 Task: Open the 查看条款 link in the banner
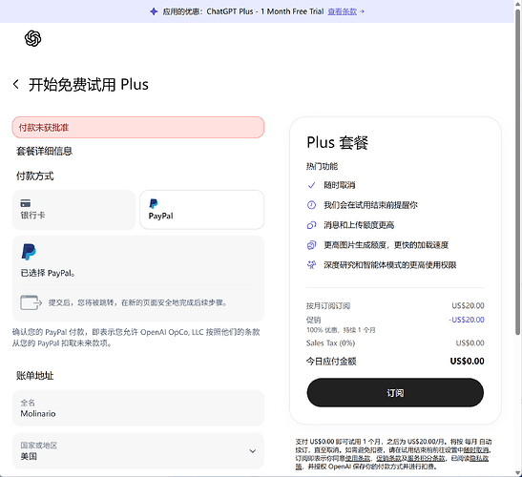click(343, 11)
